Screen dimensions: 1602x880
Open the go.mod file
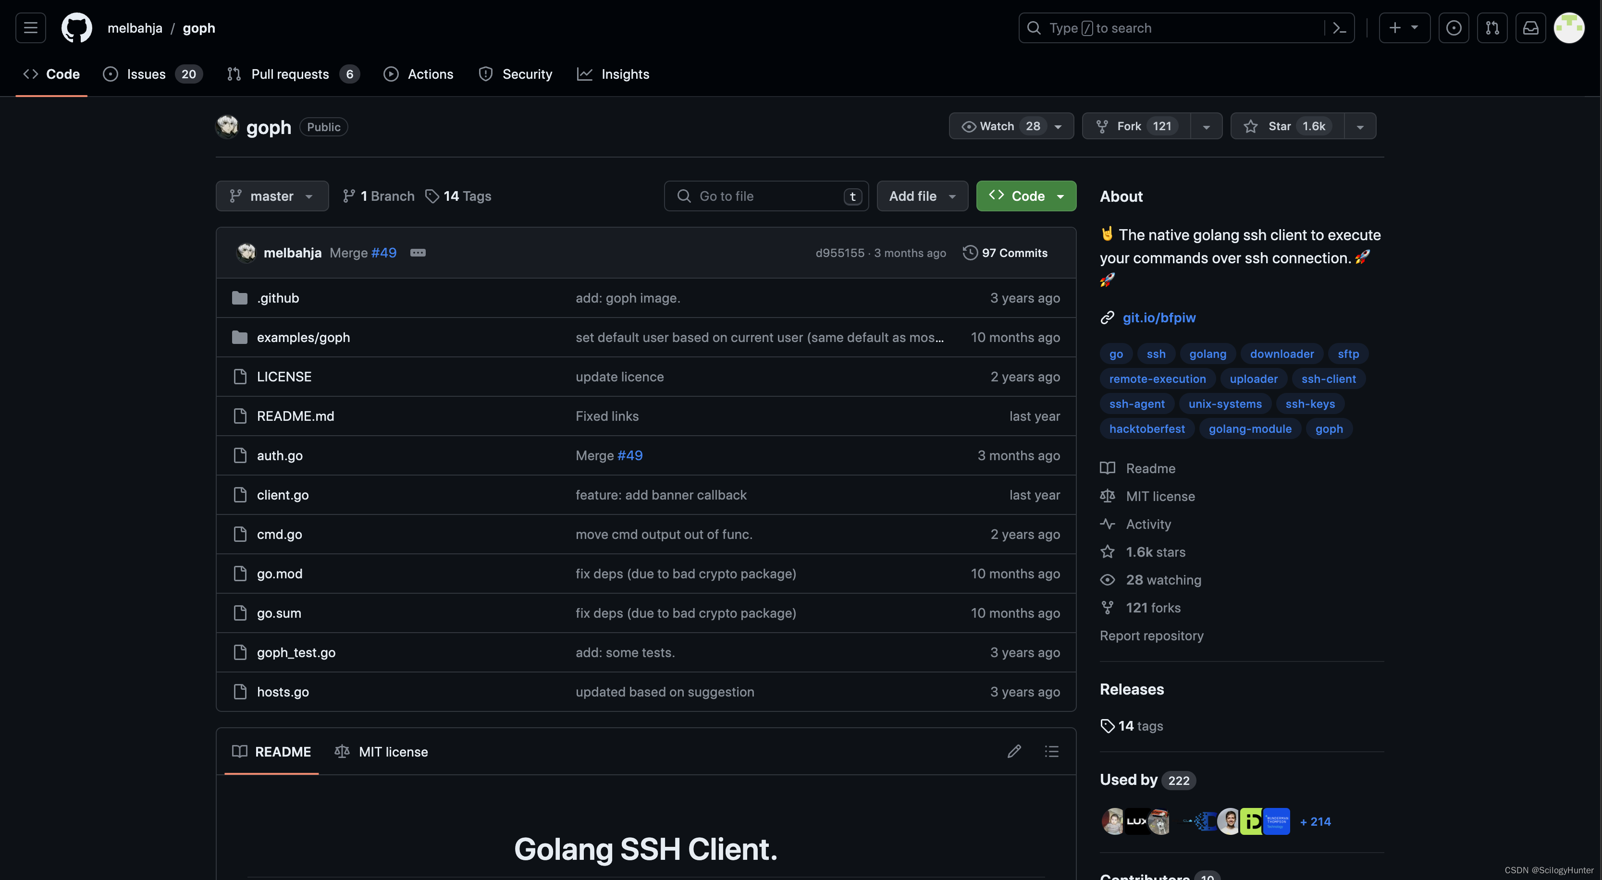279,574
